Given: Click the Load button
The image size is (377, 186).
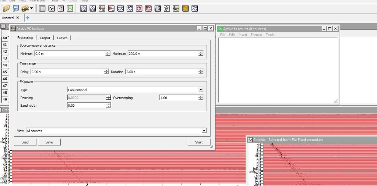Looking at the screenshot, I should point(25,142).
